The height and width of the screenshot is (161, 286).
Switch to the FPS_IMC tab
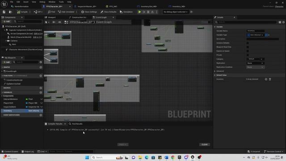point(113,6)
